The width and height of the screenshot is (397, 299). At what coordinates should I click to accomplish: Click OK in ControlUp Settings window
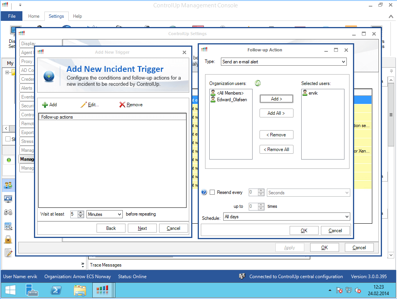coord(324,248)
